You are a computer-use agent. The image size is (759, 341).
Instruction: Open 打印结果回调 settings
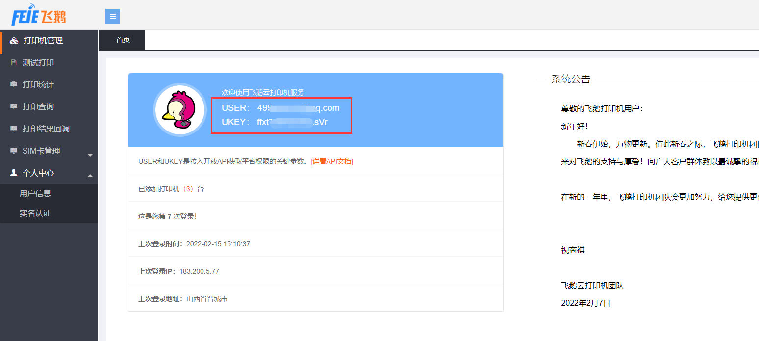point(49,129)
